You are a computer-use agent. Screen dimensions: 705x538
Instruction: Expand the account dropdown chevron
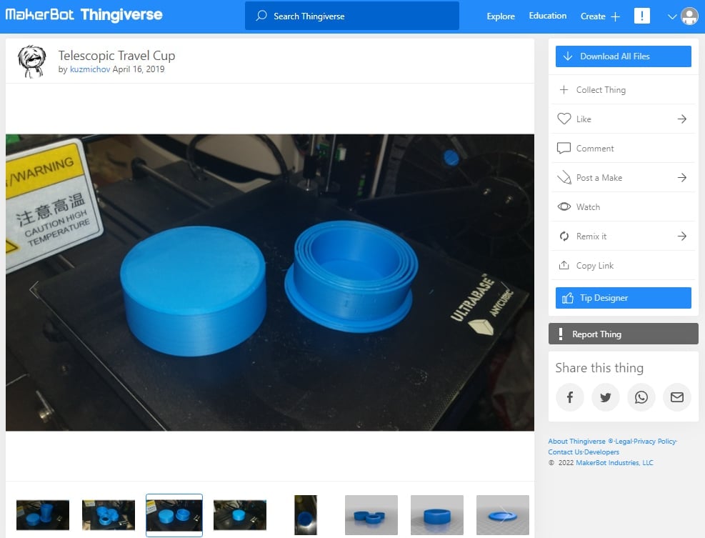(x=672, y=16)
